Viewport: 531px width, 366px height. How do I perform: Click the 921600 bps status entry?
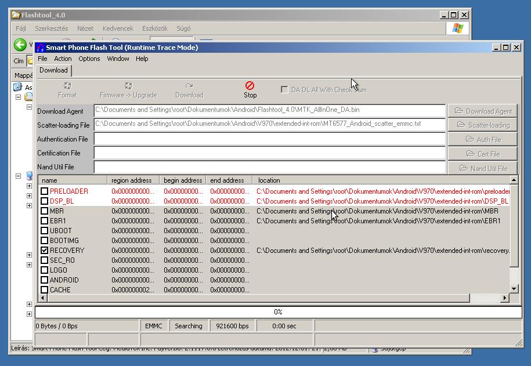pos(232,326)
